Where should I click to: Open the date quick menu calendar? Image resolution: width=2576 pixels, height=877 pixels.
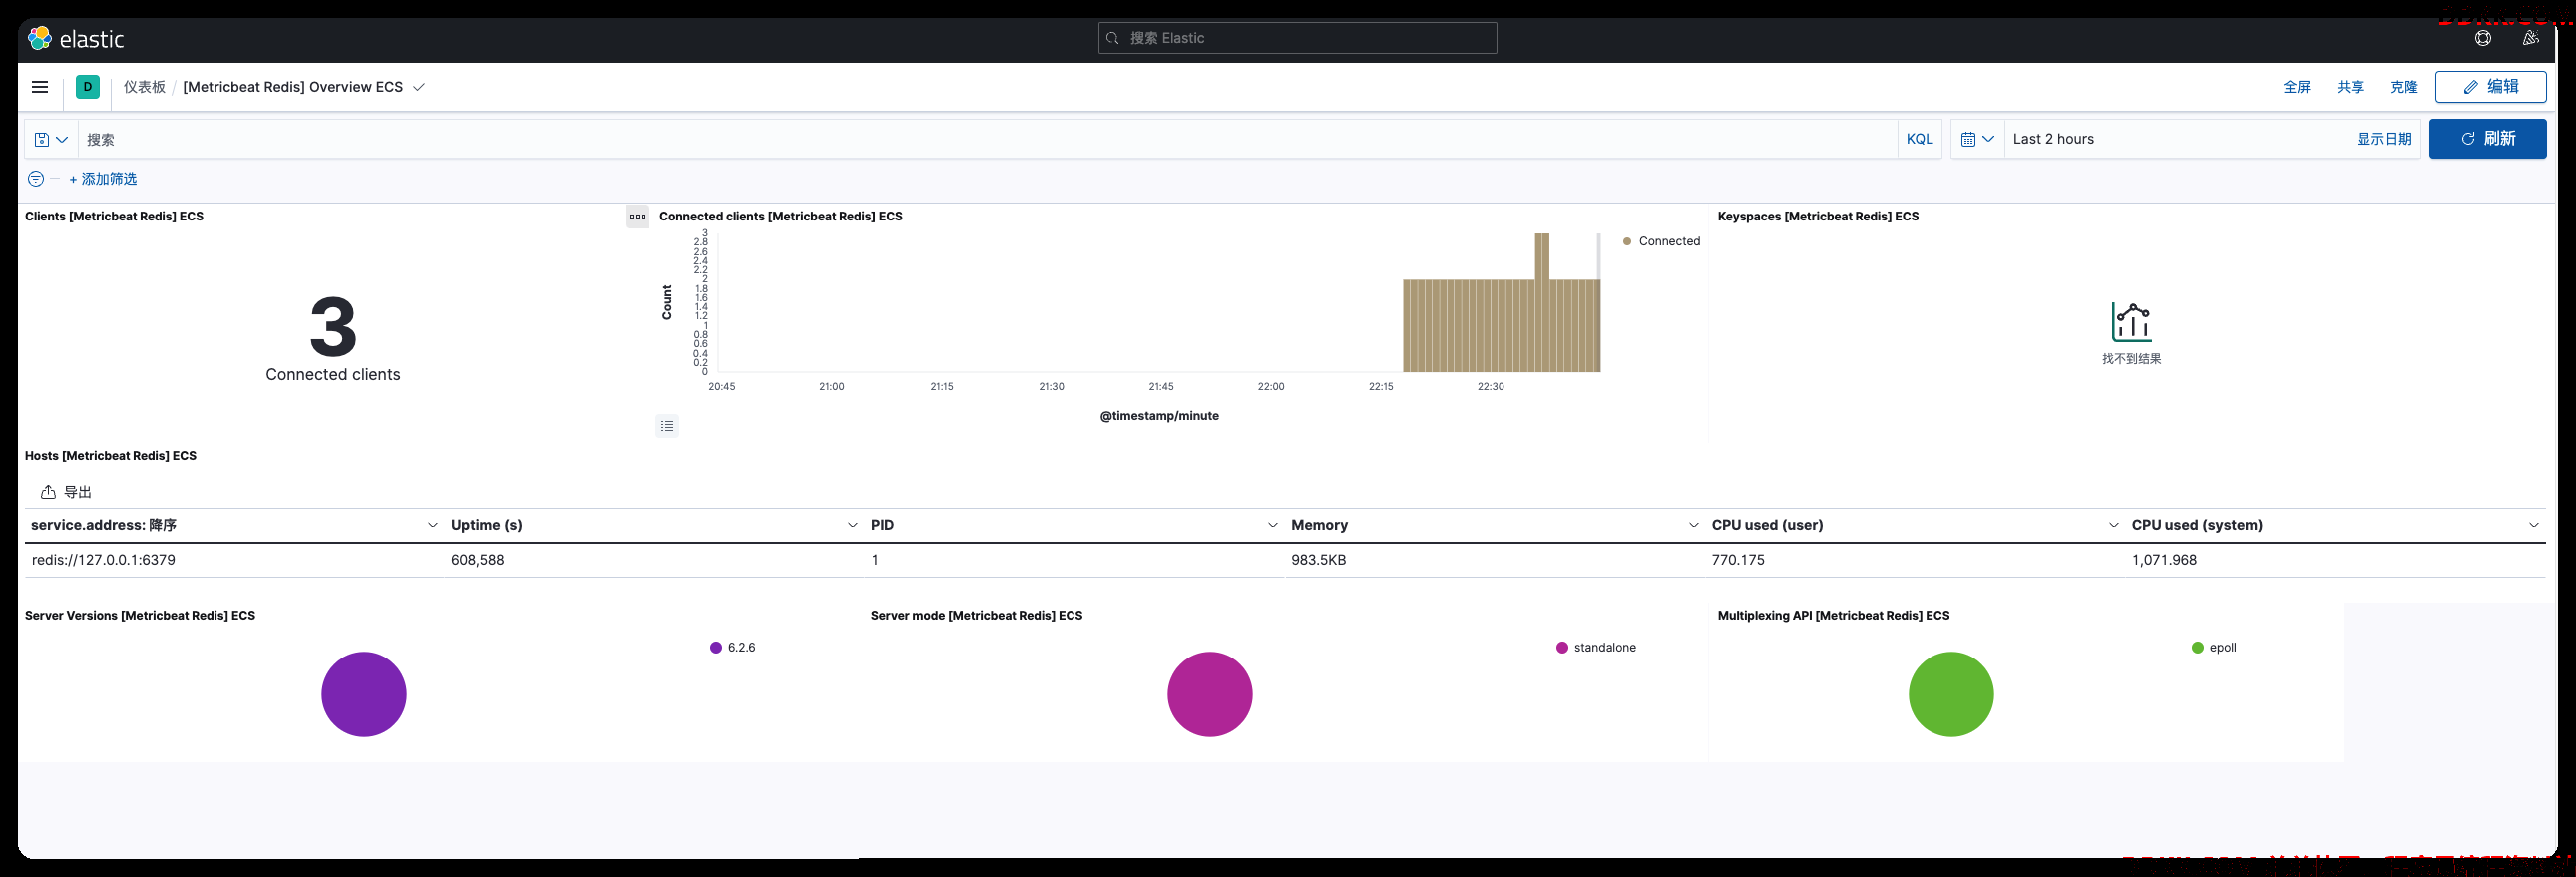[1977, 139]
